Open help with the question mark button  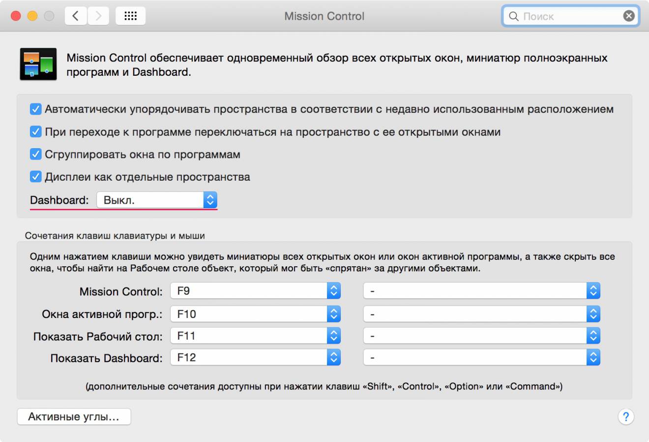click(x=625, y=417)
